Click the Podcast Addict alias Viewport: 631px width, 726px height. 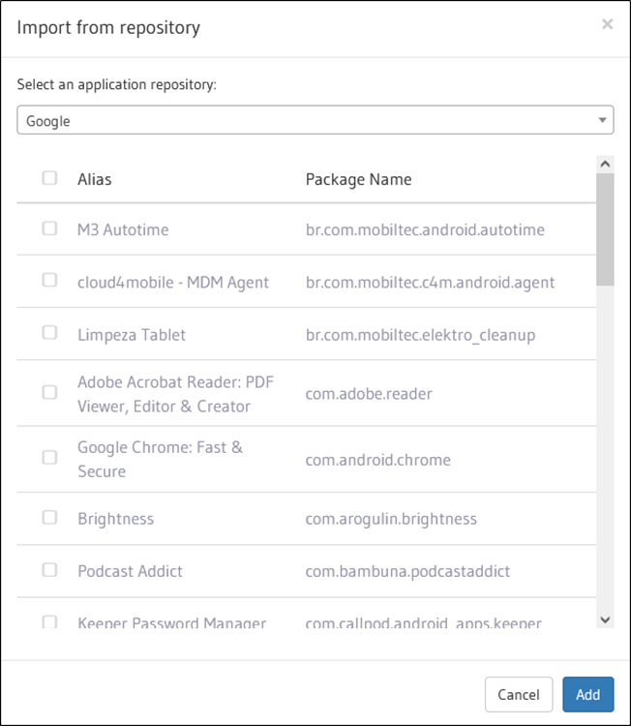click(x=130, y=571)
